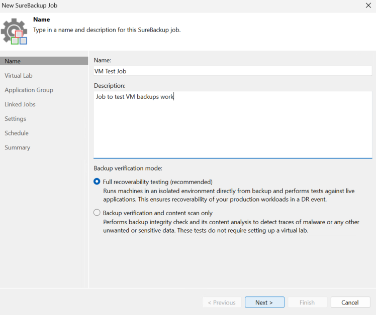Image resolution: width=376 pixels, height=315 pixels.
Task: Click the Full recoverability testing label text
Action: 157,182
